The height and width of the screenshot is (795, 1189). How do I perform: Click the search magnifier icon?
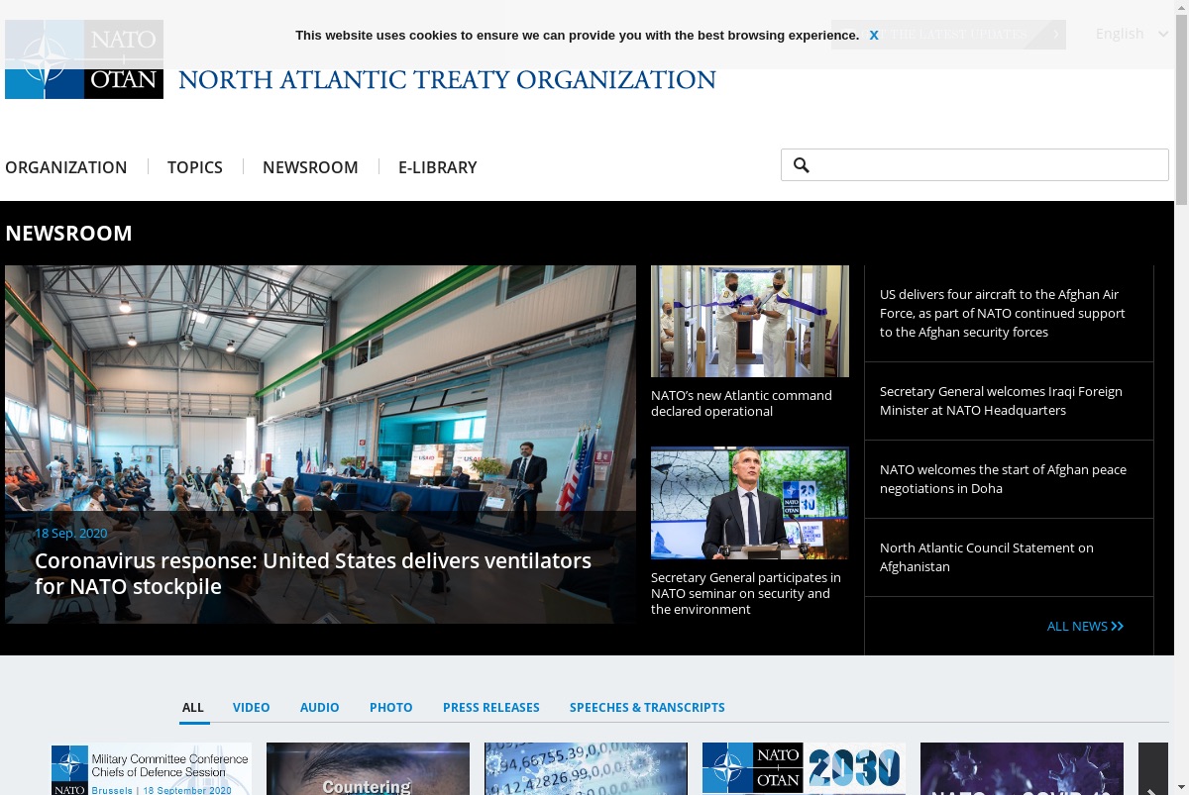point(802,165)
